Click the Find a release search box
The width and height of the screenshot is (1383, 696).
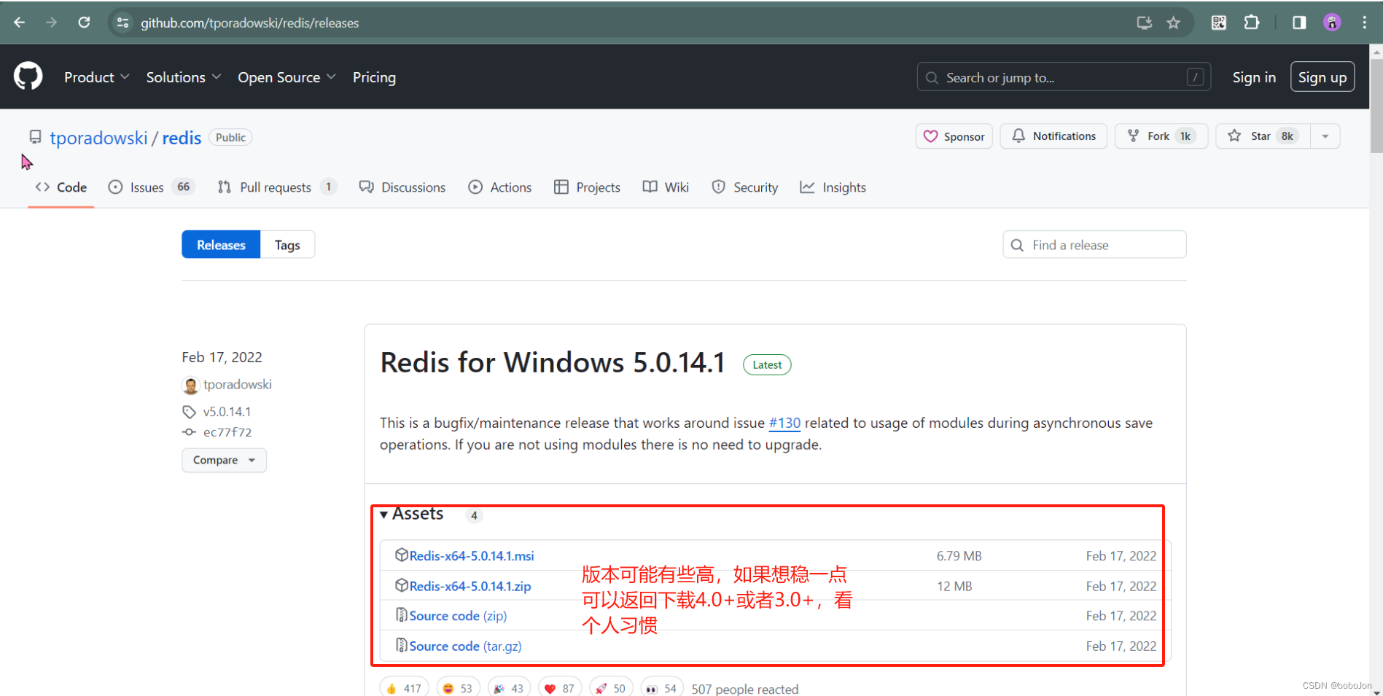pyautogui.click(x=1094, y=245)
